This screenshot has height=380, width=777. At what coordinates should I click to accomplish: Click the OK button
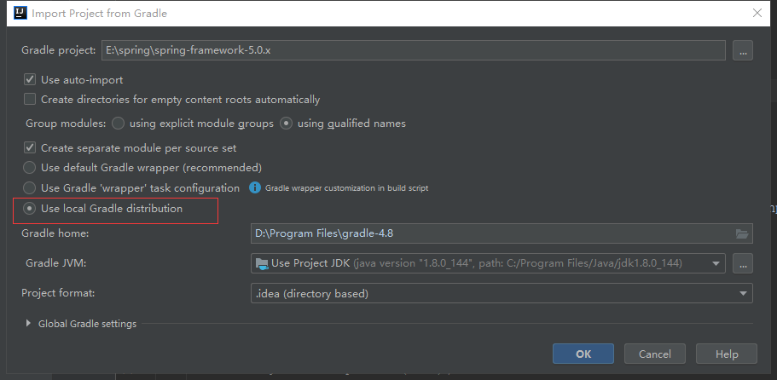(583, 354)
